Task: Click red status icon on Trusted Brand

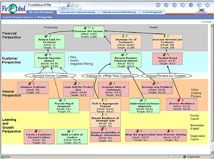Action: (x=163, y=55)
